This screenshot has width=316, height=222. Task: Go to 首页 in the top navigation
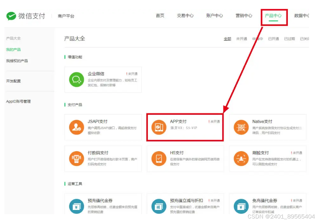click(160, 16)
